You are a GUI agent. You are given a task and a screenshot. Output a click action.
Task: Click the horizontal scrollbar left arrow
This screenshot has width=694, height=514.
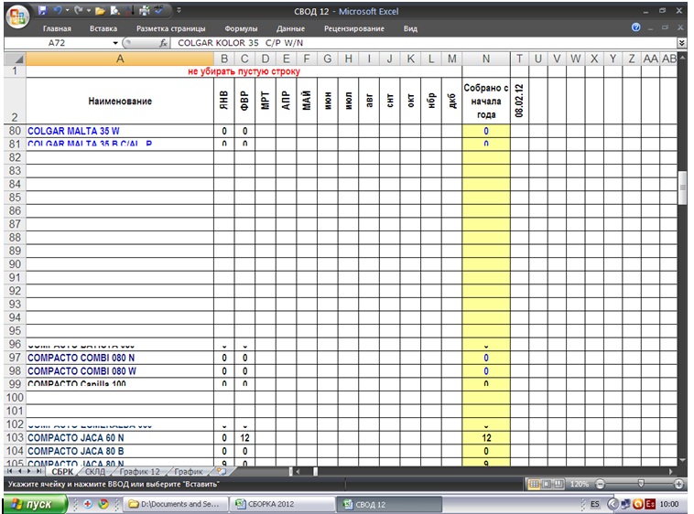[298, 472]
